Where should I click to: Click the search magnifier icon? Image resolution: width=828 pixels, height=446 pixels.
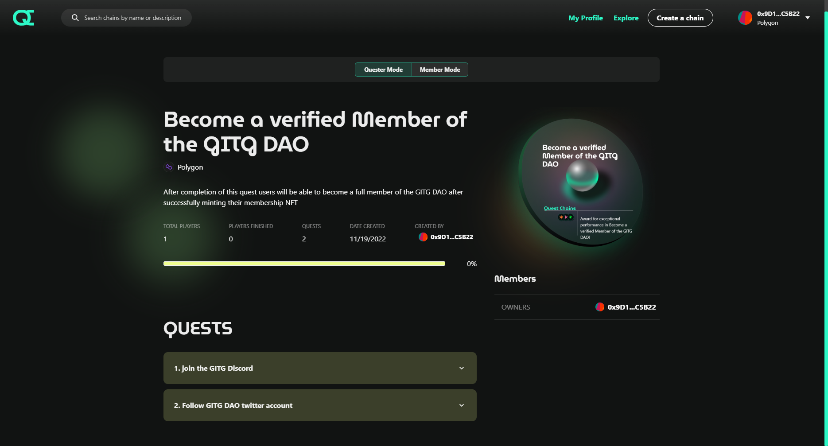[x=75, y=18]
